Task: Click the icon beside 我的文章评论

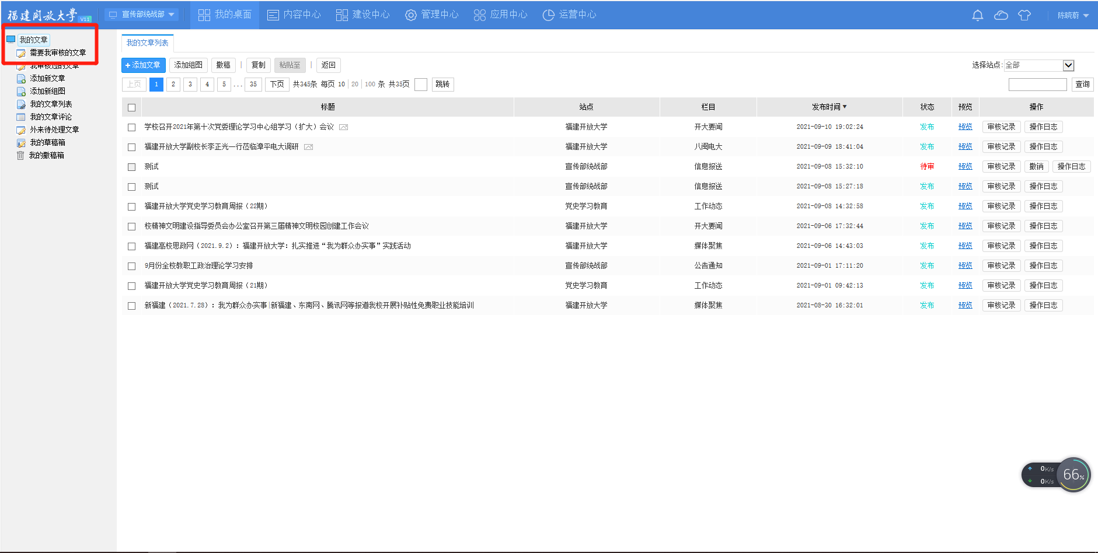Action: pyautogui.click(x=21, y=117)
